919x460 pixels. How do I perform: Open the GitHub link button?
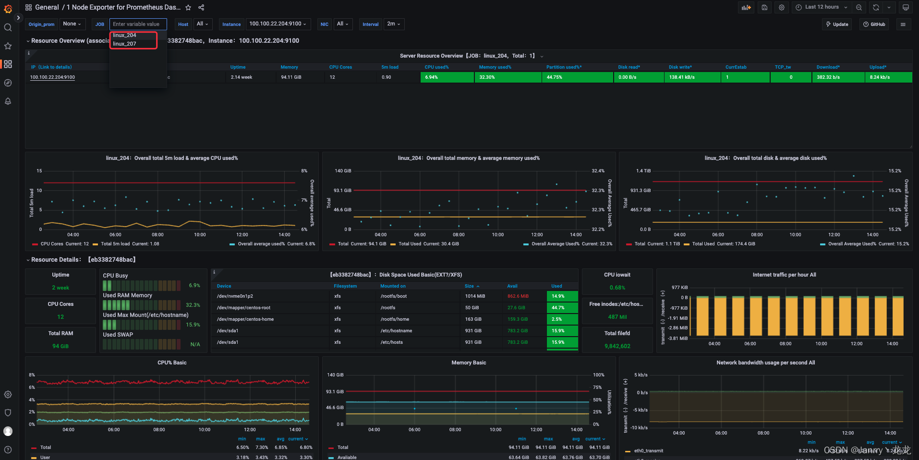[x=874, y=24]
